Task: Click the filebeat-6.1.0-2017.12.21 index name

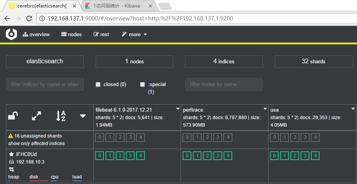Action: (x=124, y=110)
